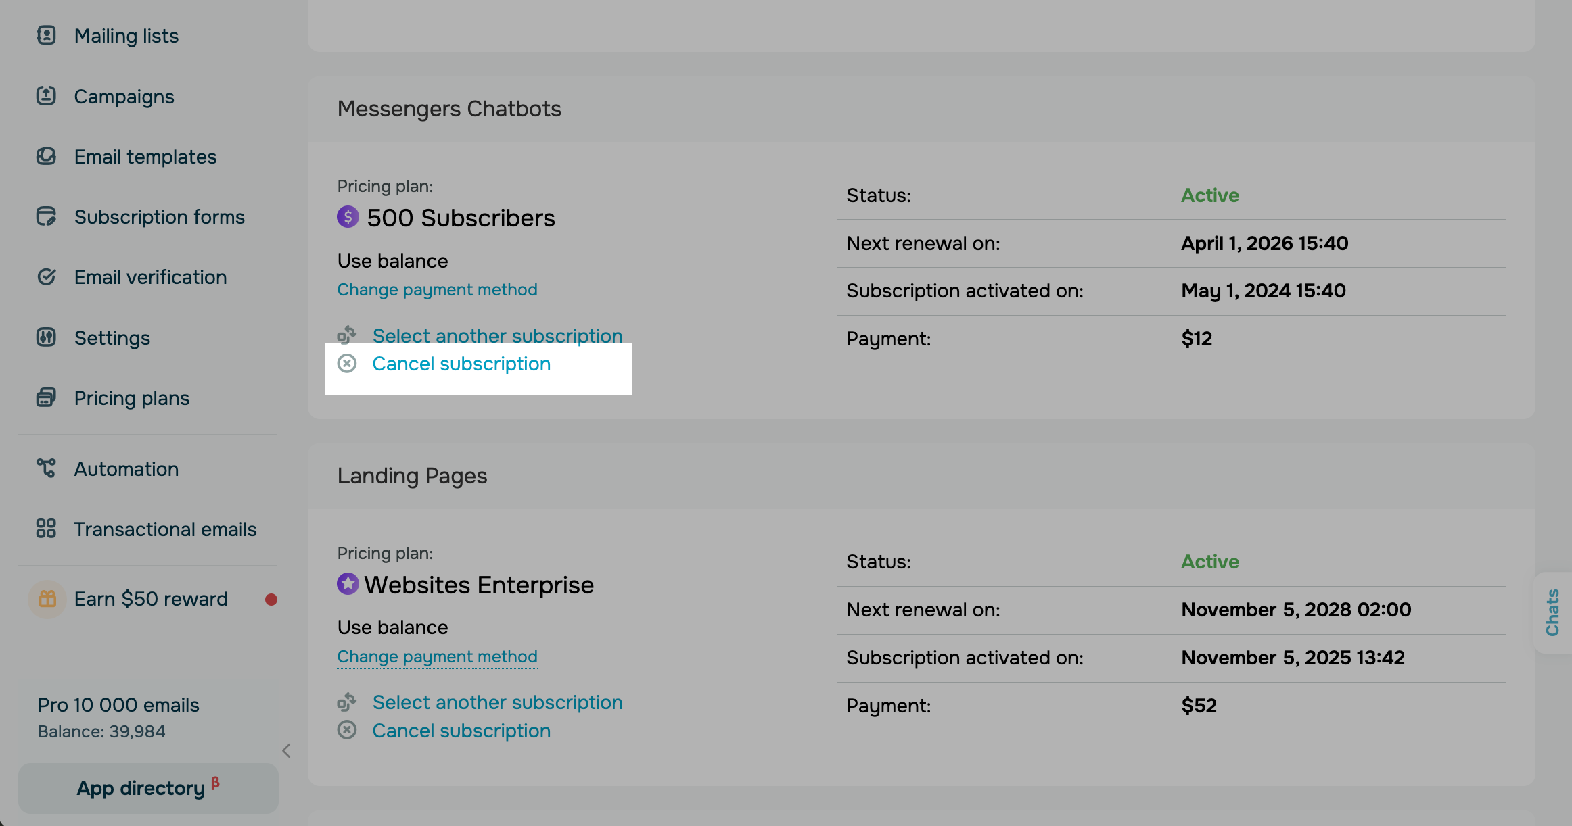Click the Automation workflow icon
The width and height of the screenshot is (1572, 826).
click(46, 468)
